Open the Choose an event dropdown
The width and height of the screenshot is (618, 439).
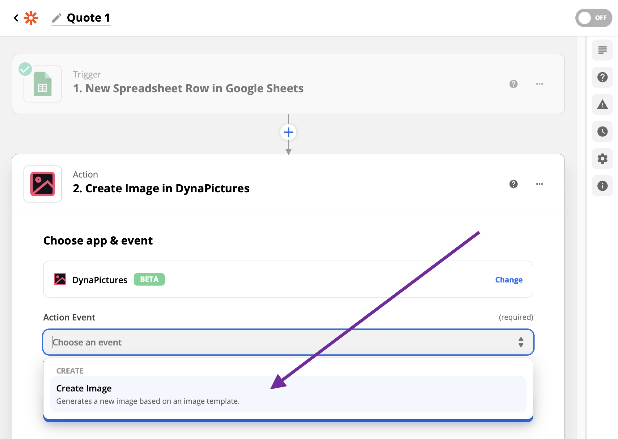click(288, 342)
